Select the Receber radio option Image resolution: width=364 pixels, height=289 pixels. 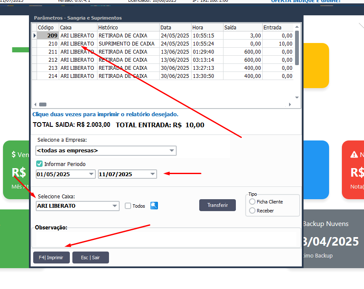pos(252,211)
